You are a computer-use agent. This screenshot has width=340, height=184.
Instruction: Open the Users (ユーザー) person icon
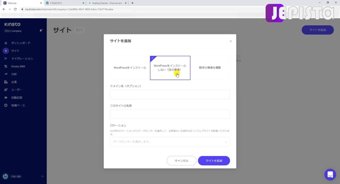(x=6, y=90)
